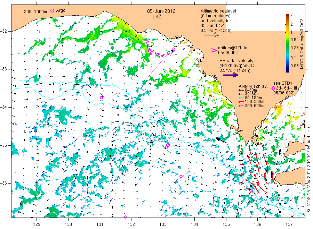Click the thick black ANMN arrow near 134.8E

221,140
